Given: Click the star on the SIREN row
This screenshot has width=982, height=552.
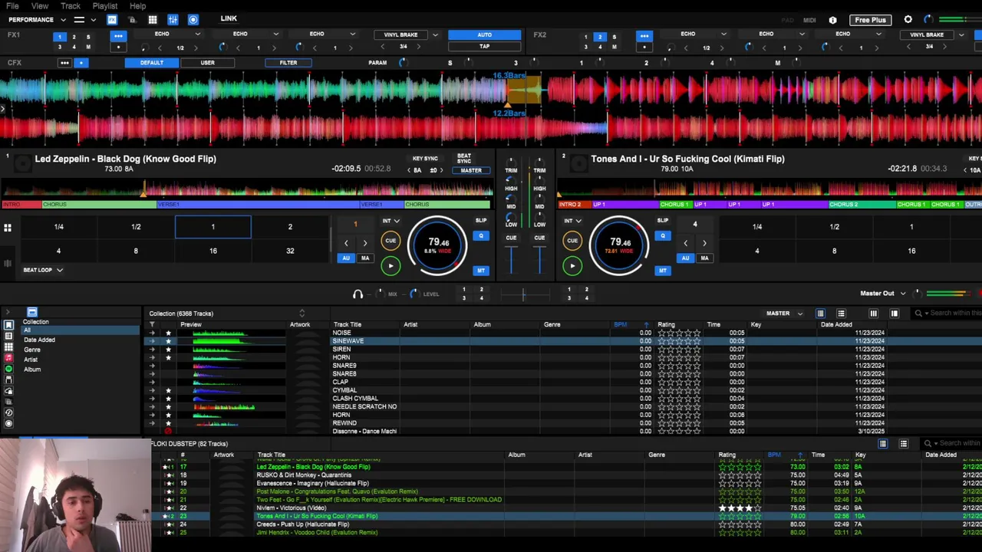Looking at the screenshot, I should 168,350.
